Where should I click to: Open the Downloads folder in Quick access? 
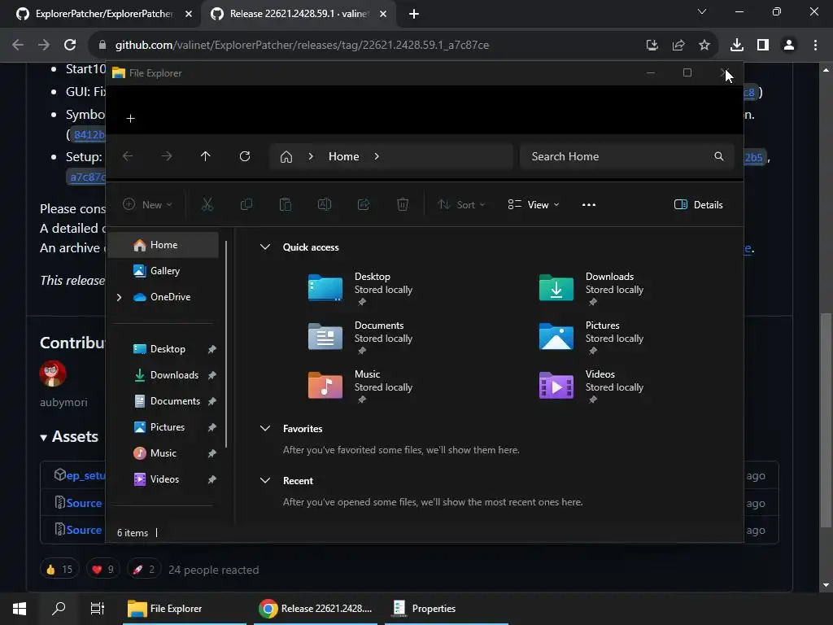click(591, 288)
